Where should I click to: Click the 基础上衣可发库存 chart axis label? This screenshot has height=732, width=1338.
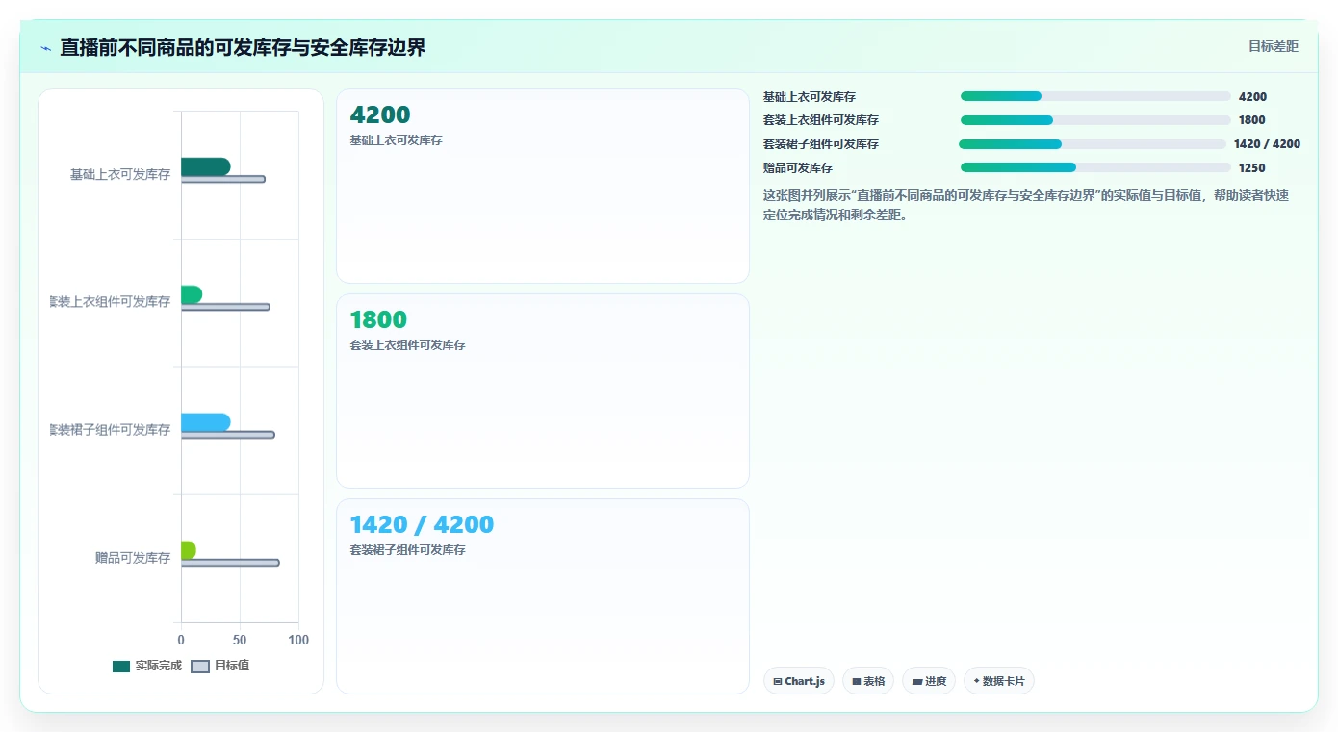120,174
